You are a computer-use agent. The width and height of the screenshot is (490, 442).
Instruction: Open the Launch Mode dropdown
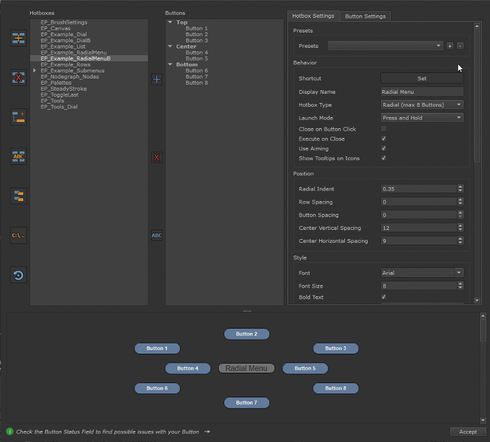[422, 118]
